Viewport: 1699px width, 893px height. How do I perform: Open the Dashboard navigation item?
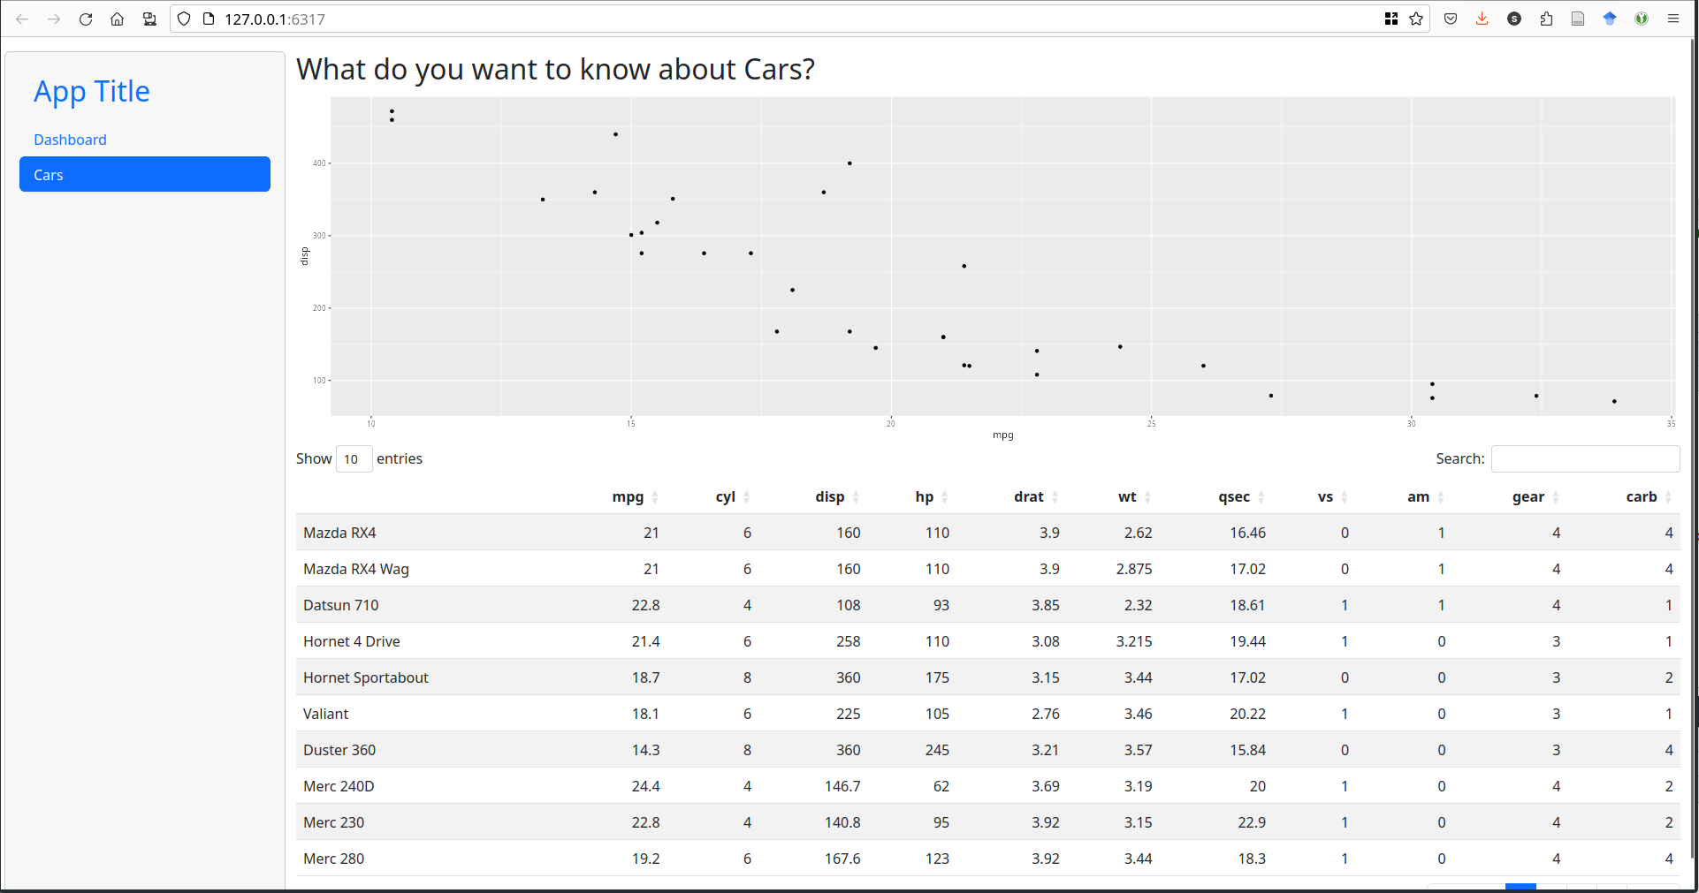(x=70, y=140)
